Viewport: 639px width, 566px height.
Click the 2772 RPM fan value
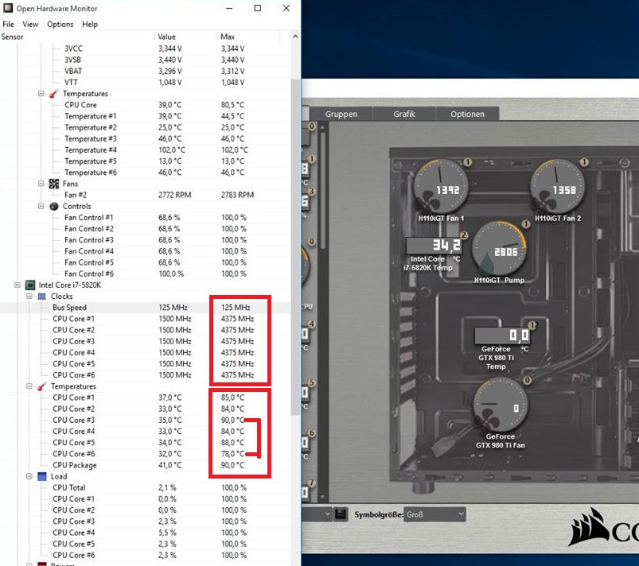[174, 195]
